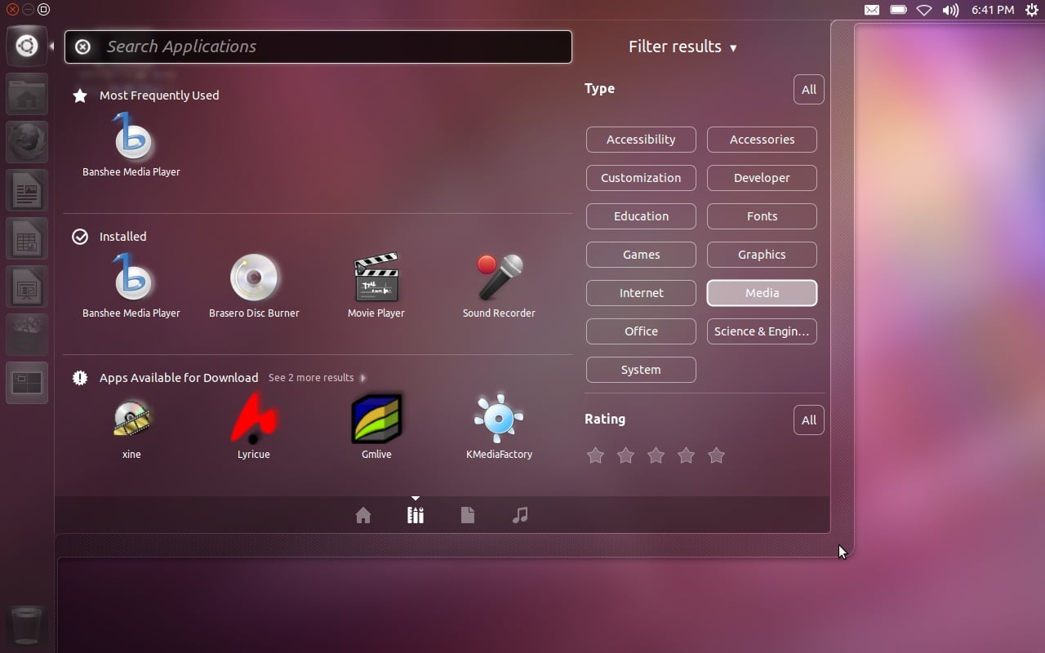Click the Ubuntu Dash home button in the launcher
This screenshot has width=1045, height=653.
click(27, 46)
